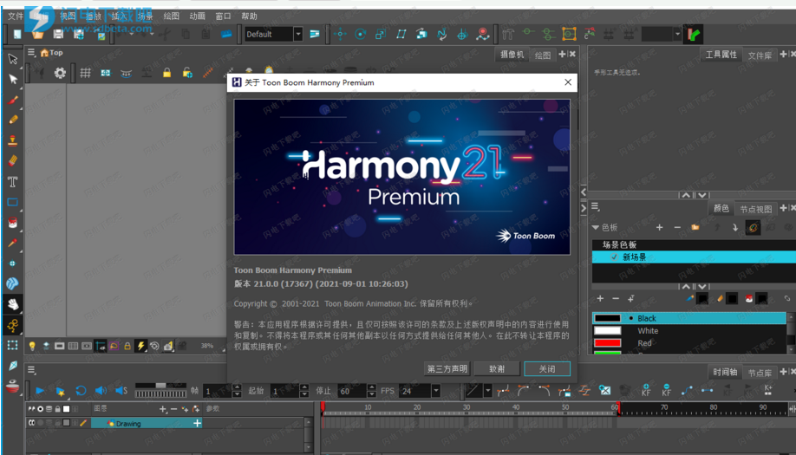Select the Drawing layer in timeline
This screenshot has width=796, height=455.
147,423
